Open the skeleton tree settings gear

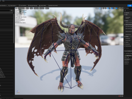coord(12,10)
